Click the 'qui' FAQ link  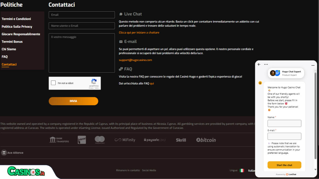[152, 83]
